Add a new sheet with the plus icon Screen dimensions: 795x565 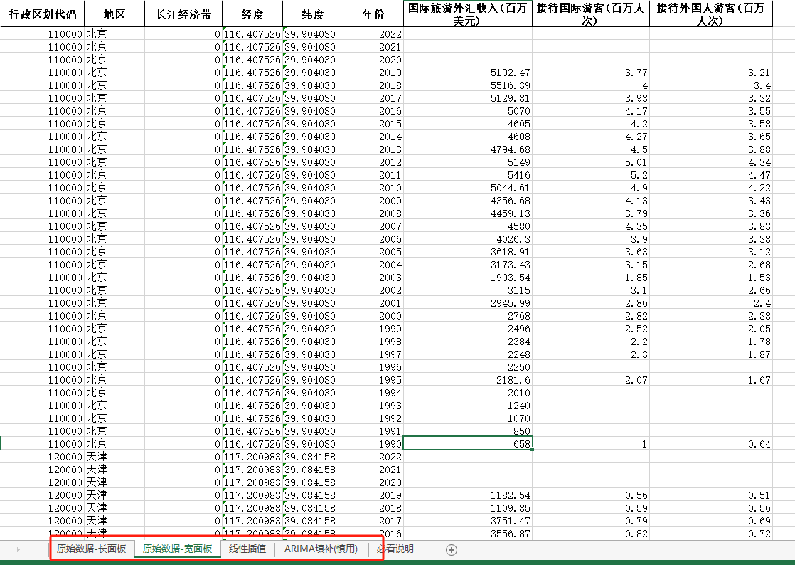452,550
